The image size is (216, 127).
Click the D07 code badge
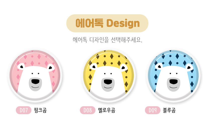point(24,110)
